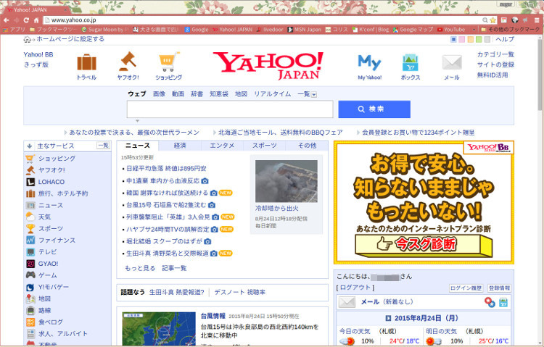The width and height of the screenshot is (544, 347).
Task: Click the ログイン履歴 button
Action: [466, 288]
